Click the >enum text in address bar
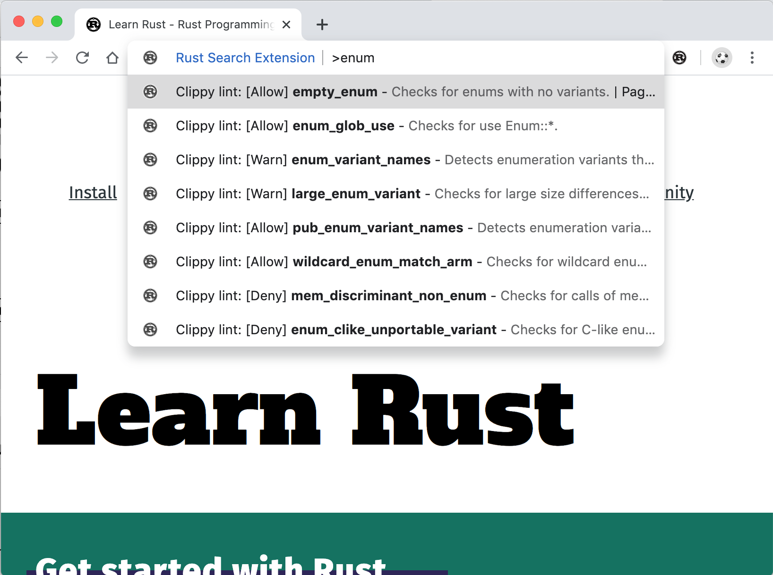The image size is (773, 575). coord(353,58)
